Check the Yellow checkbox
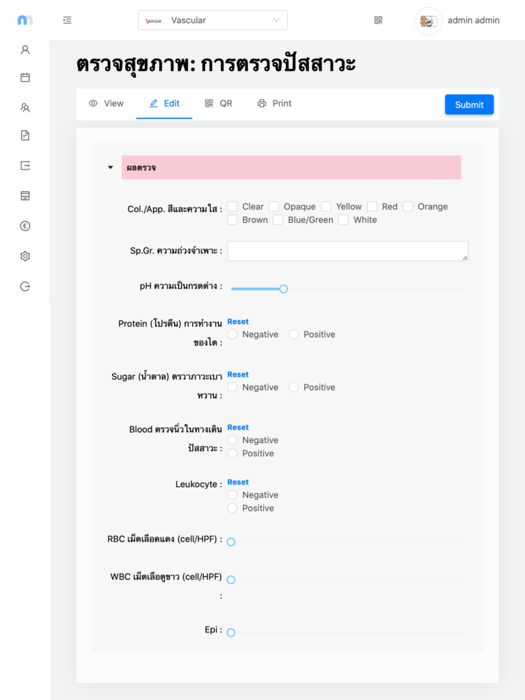The image size is (525, 700). pyautogui.click(x=326, y=206)
